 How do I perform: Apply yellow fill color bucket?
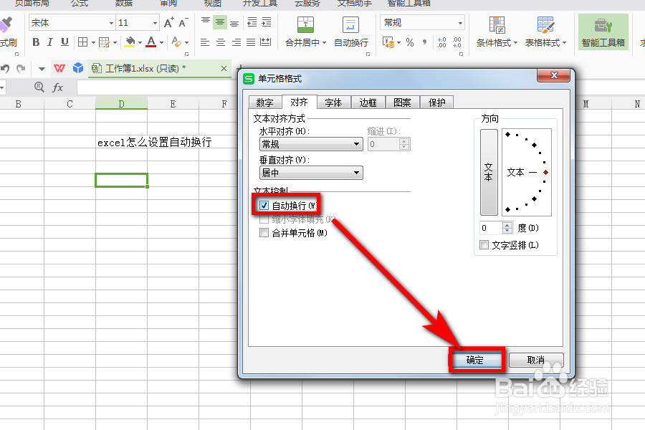130,42
